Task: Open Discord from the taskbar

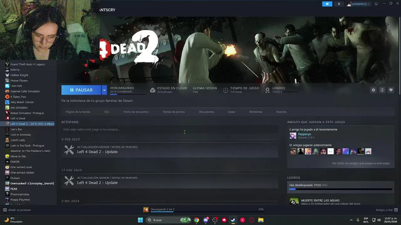Action: 206,220
